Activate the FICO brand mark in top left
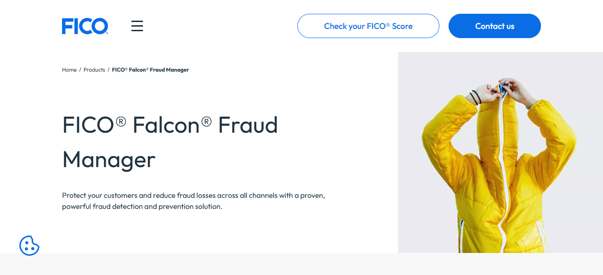The image size is (603, 275). pos(85,26)
